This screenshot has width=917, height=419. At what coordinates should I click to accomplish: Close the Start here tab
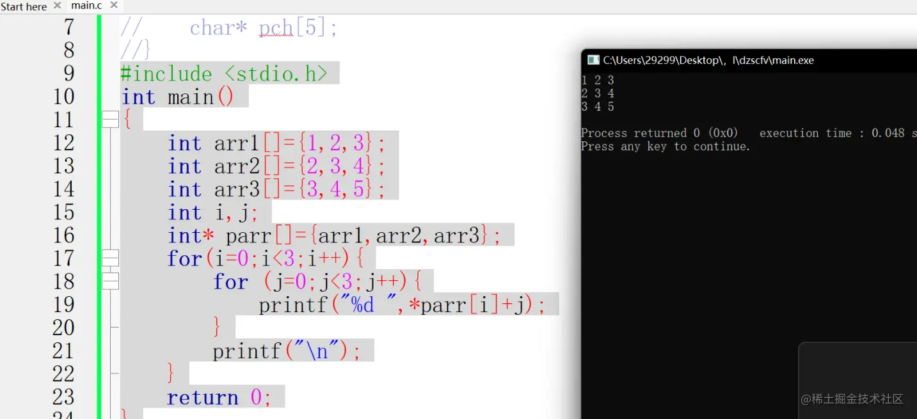57,6
